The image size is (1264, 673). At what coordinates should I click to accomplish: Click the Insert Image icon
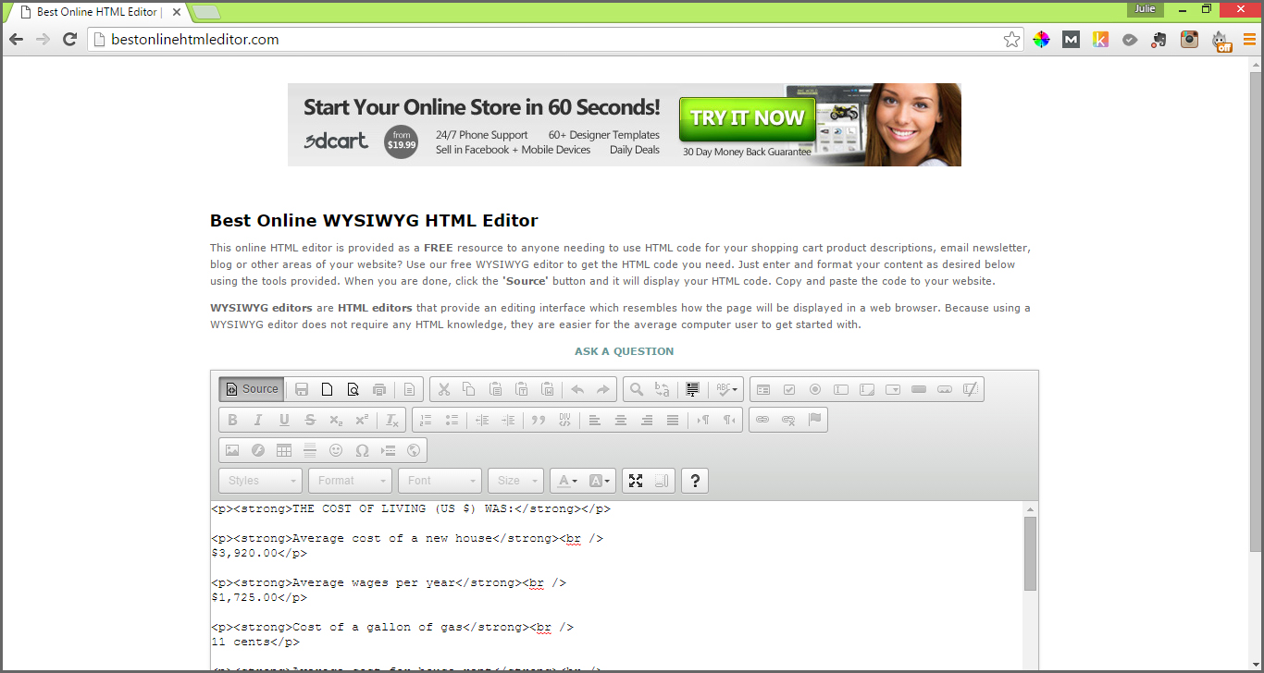232,450
